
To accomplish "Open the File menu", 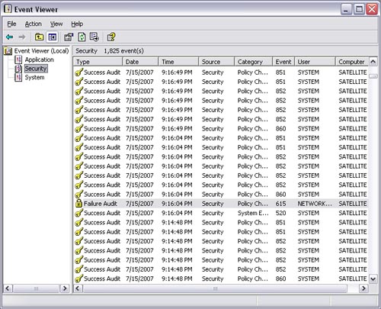I will 11,24.
